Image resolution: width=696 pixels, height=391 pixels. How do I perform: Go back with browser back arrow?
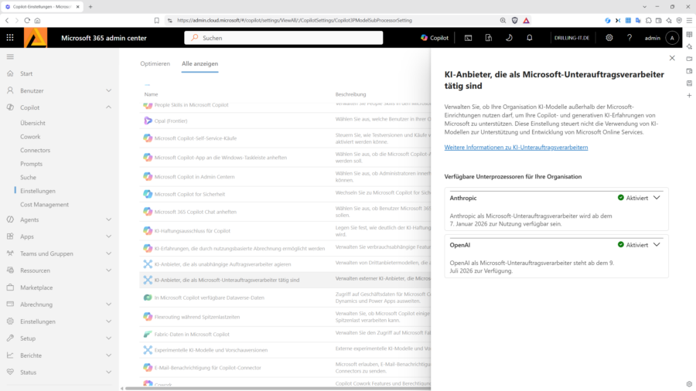(7, 20)
